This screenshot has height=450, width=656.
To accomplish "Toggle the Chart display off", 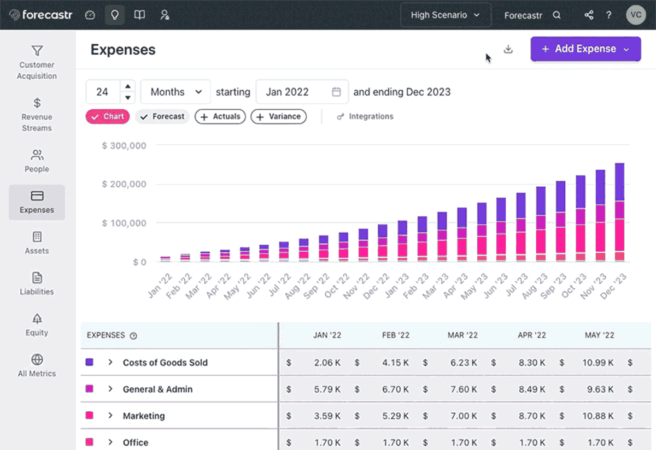I will coord(107,116).
